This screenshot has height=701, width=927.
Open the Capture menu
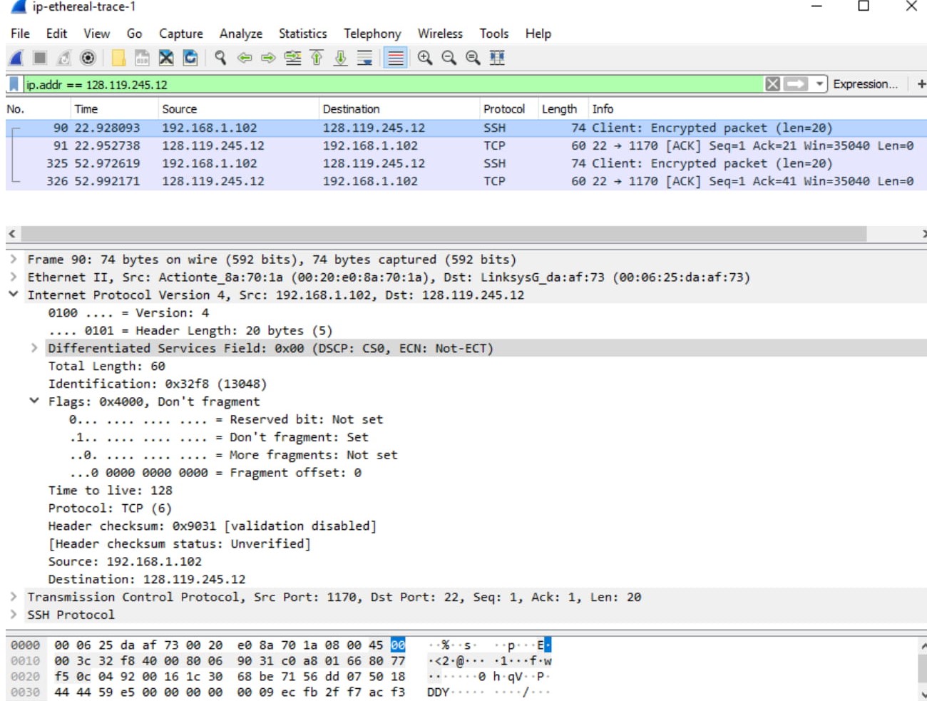180,34
